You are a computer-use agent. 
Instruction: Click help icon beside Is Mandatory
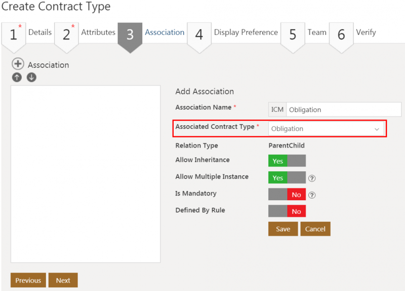tap(312, 195)
